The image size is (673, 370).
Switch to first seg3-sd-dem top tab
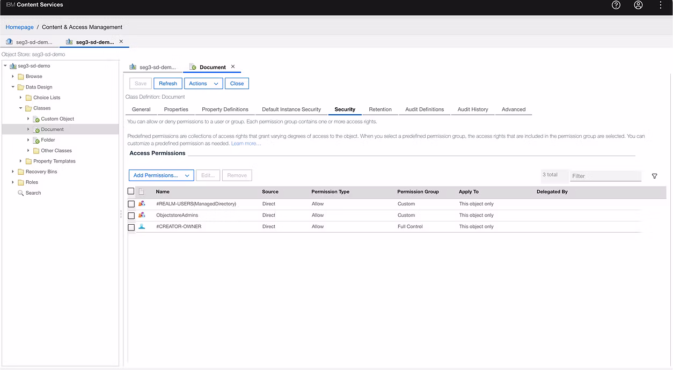point(30,42)
